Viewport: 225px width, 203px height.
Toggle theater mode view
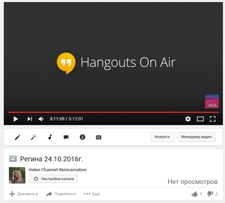[x=200, y=119]
